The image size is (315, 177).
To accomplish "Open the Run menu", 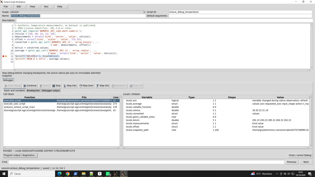I will (48, 7).
